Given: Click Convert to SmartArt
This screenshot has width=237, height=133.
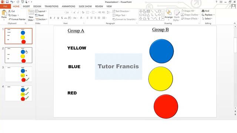Looking at the screenshot, I should click(125, 19).
